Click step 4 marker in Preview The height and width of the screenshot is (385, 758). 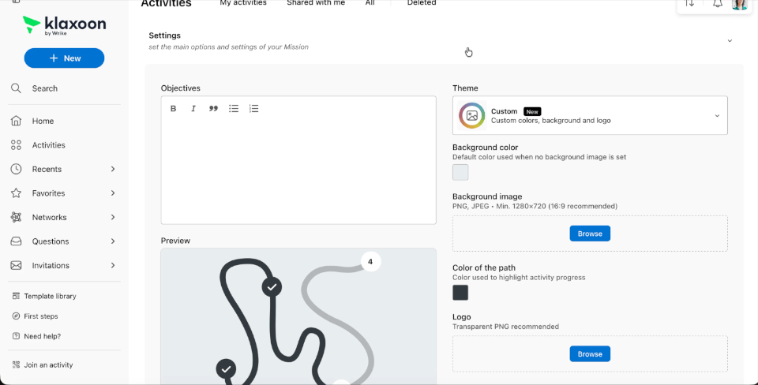coord(370,262)
